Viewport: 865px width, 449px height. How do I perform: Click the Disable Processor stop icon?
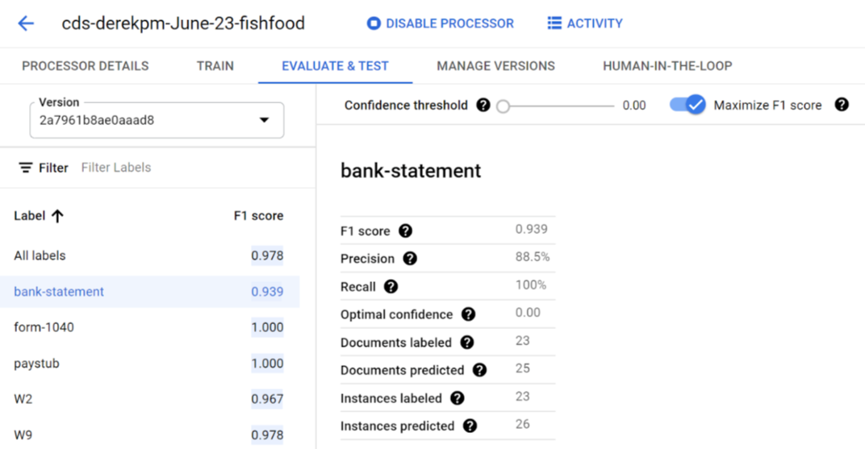pos(374,23)
